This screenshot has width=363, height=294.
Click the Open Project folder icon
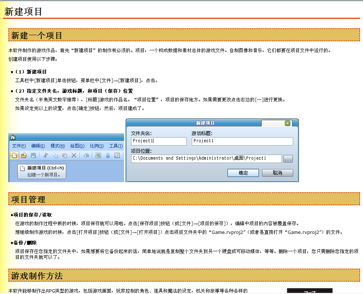pos(24,155)
